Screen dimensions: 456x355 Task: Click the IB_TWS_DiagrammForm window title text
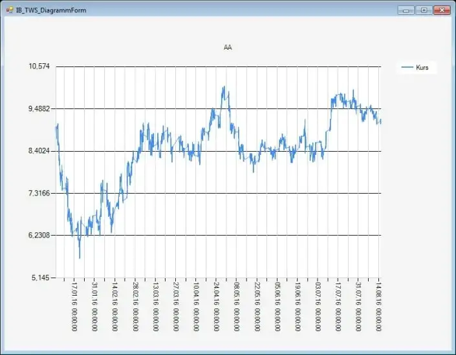51,10
